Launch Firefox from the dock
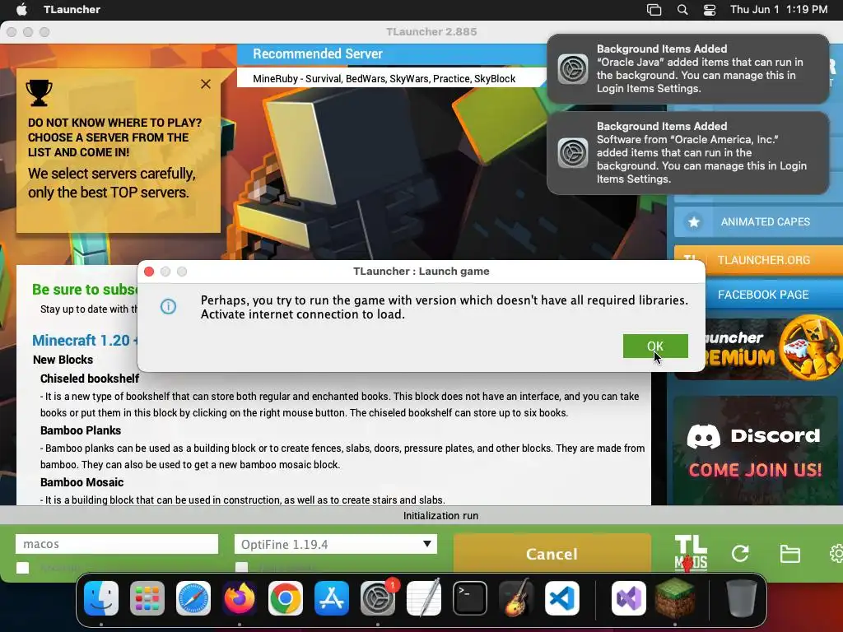This screenshot has width=843, height=632. [240, 598]
